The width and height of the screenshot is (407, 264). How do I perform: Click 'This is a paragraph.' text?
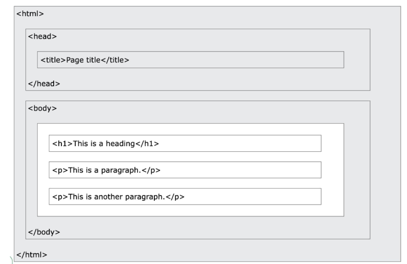pyautogui.click(x=105, y=170)
